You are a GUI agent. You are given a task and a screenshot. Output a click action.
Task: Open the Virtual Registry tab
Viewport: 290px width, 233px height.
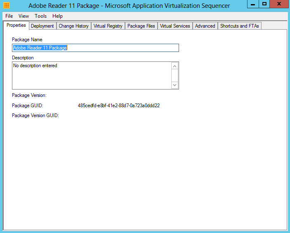click(x=108, y=26)
